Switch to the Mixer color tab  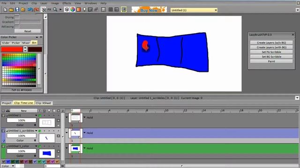pyautogui.click(x=26, y=43)
